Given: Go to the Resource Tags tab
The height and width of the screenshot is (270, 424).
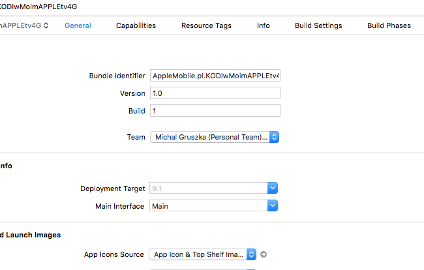Looking at the screenshot, I should (x=206, y=26).
